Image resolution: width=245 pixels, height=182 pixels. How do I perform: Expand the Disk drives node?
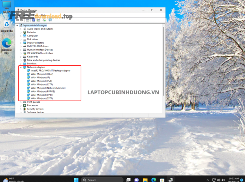pyautogui.click(x=21, y=39)
